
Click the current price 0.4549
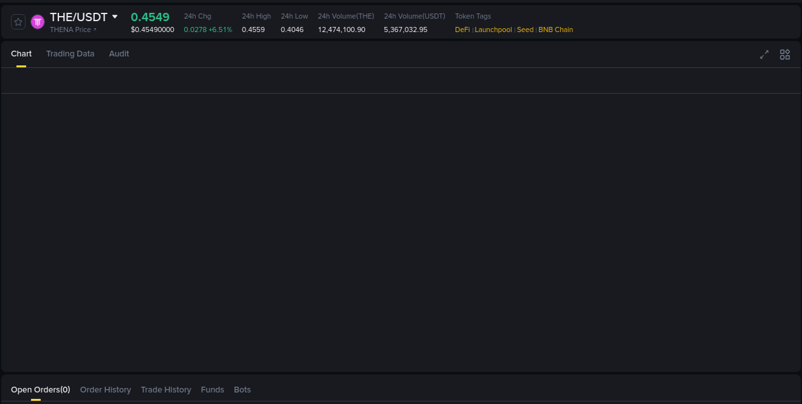(x=150, y=17)
